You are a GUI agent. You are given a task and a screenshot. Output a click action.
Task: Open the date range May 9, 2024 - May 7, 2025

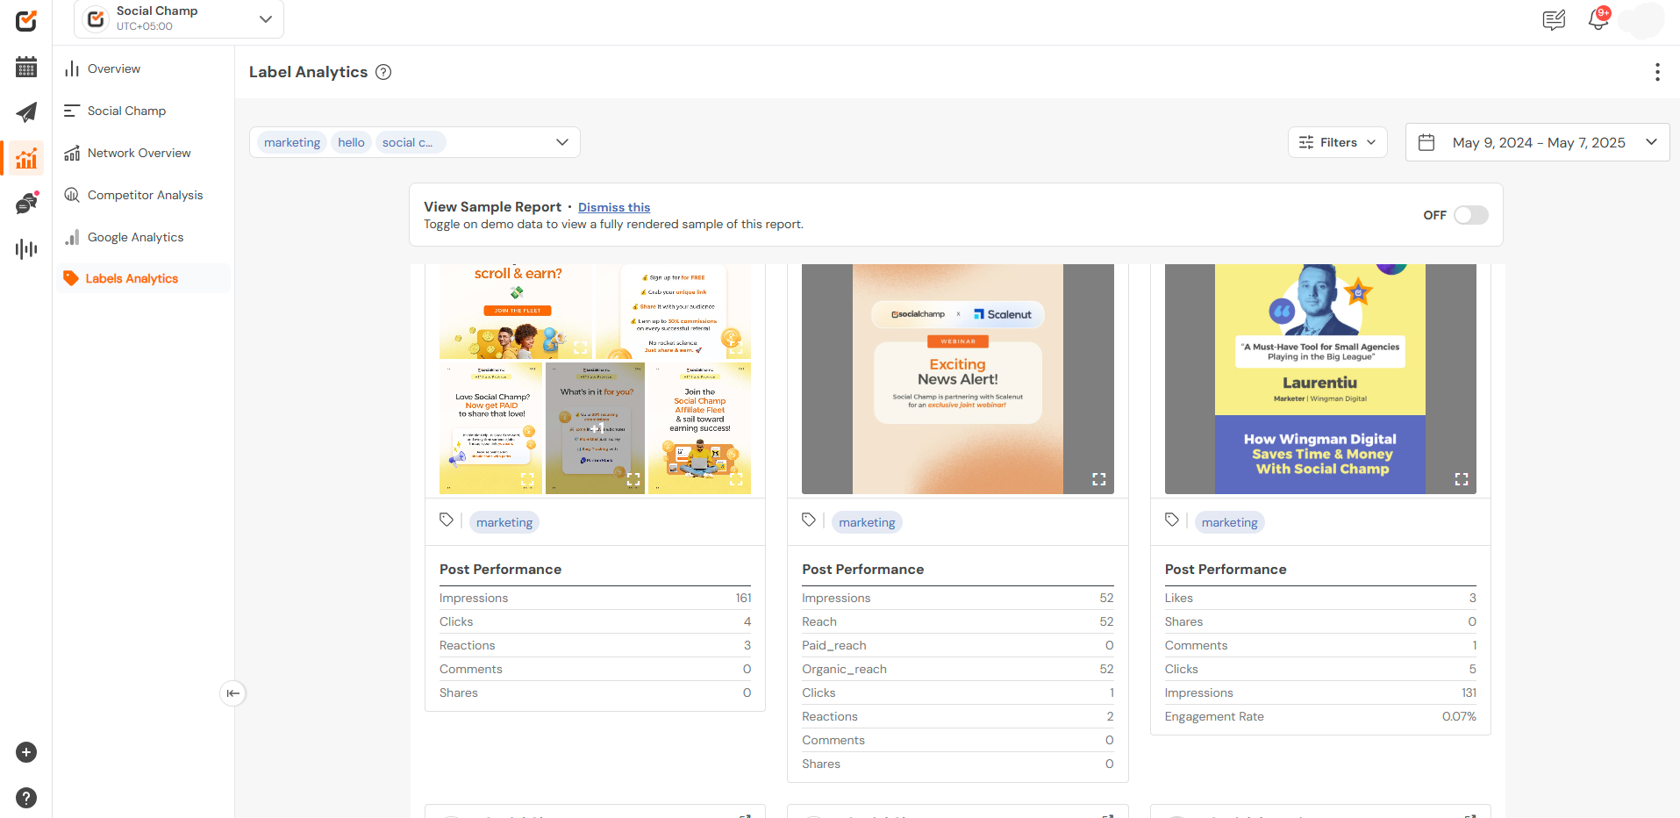point(1538,142)
